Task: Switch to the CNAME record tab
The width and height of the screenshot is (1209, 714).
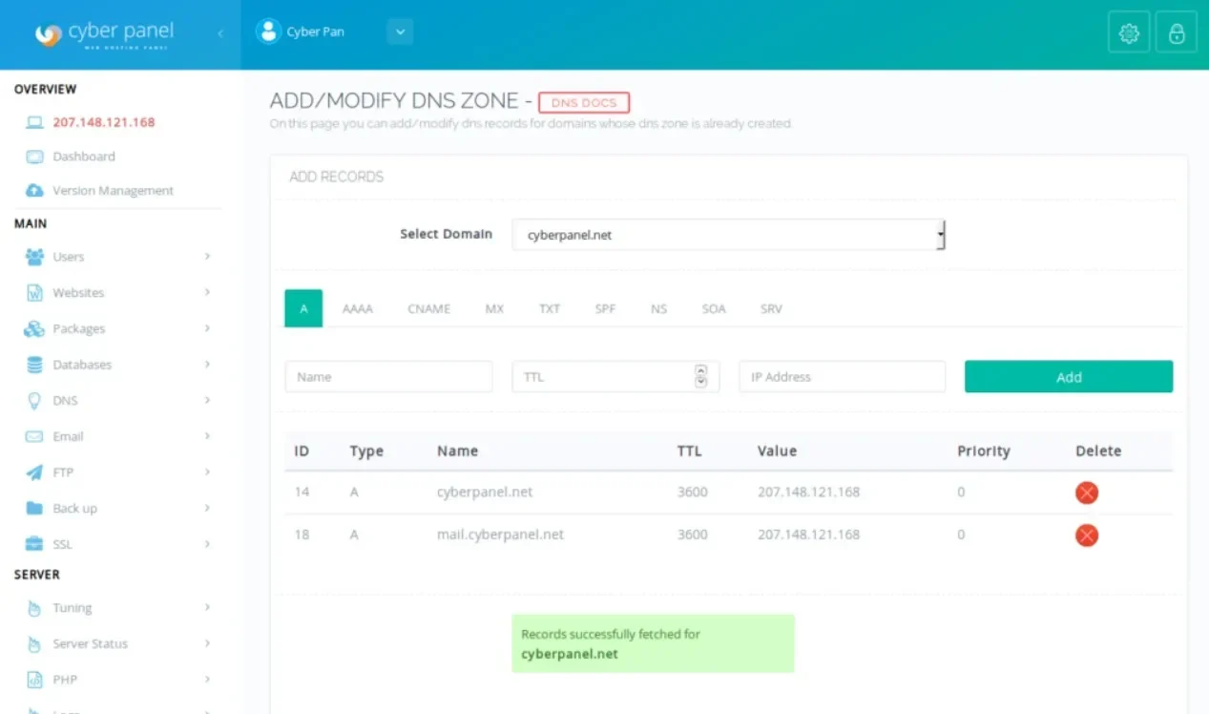Action: (x=428, y=309)
